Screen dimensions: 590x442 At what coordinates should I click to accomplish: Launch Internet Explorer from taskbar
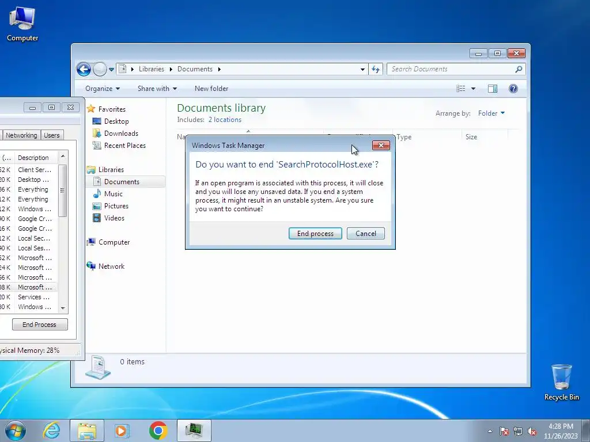pyautogui.click(x=51, y=430)
